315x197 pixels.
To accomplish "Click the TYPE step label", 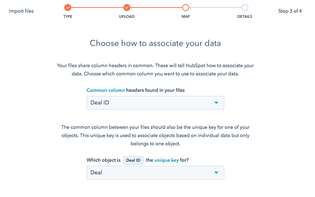I will coord(68,17).
